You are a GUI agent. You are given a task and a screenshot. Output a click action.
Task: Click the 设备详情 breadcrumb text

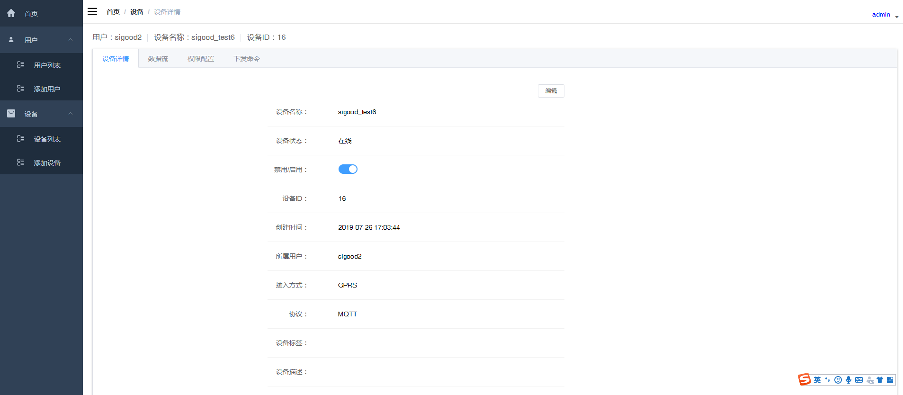coord(167,12)
